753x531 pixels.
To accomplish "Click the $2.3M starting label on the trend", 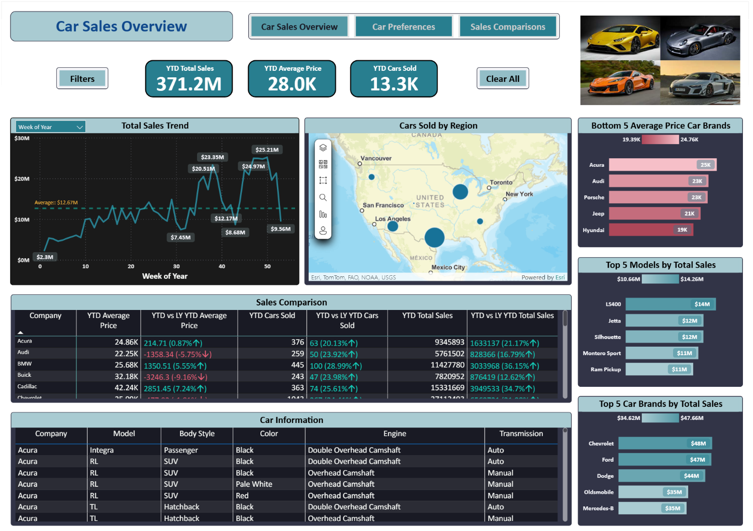I will click(45, 257).
